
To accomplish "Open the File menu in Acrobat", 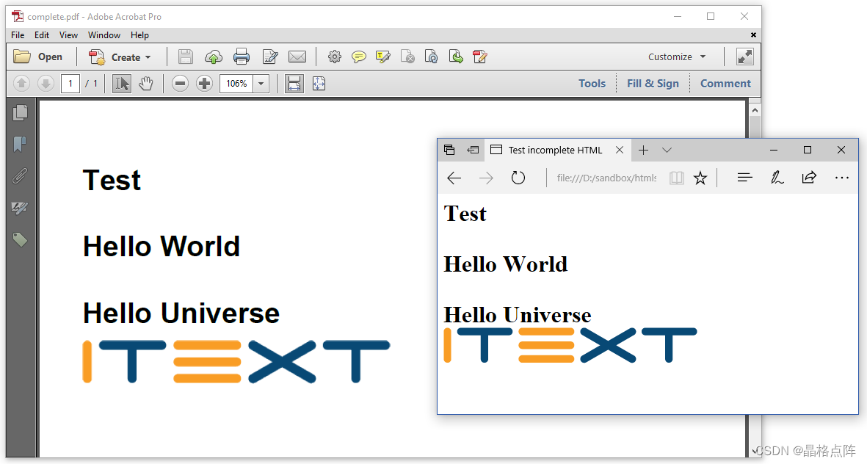I will point(18,35).
